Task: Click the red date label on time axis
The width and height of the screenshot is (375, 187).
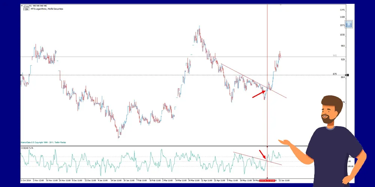Action: coord(267,180)
